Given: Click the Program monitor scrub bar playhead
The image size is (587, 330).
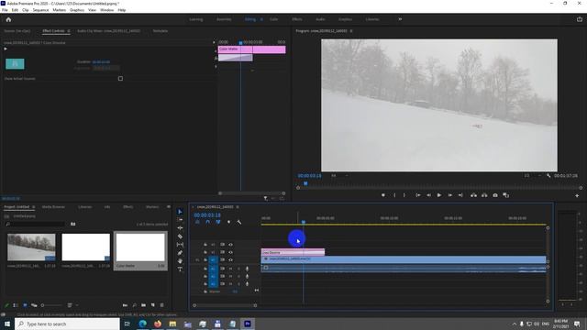Looking at the screenshot, I should click(x=305, y=183).
